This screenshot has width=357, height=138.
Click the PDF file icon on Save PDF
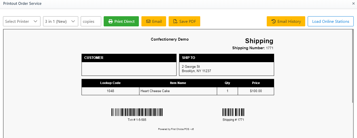click(175, 21)
